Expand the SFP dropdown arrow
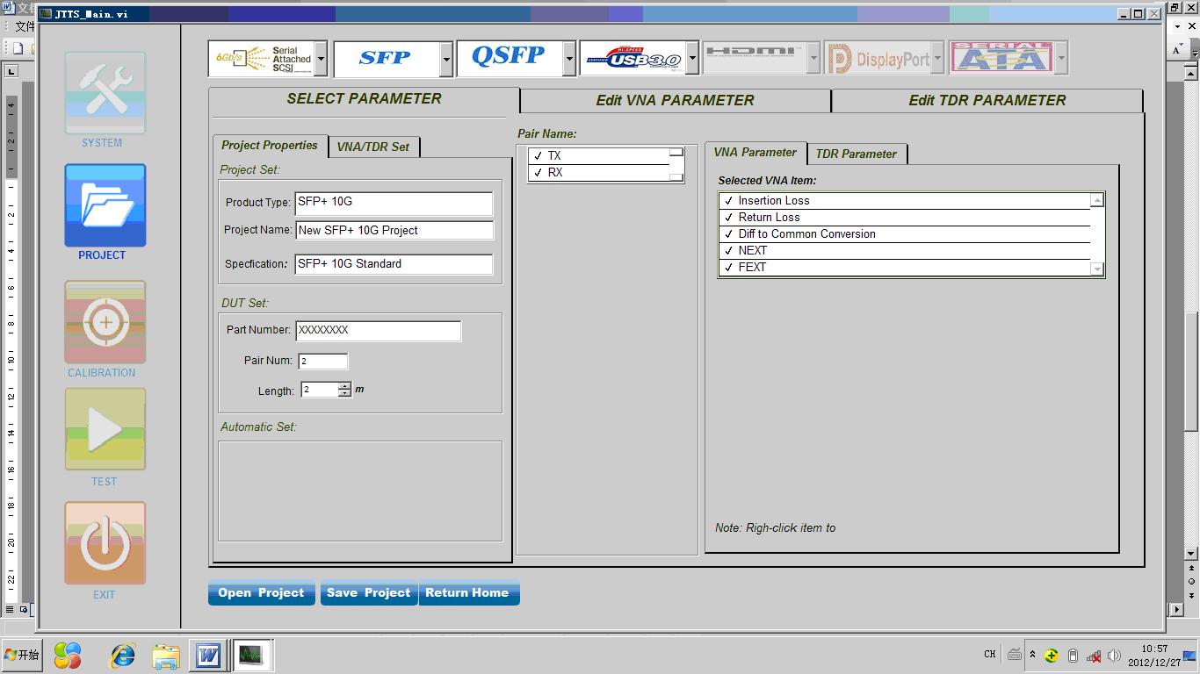 coord(446,60)
